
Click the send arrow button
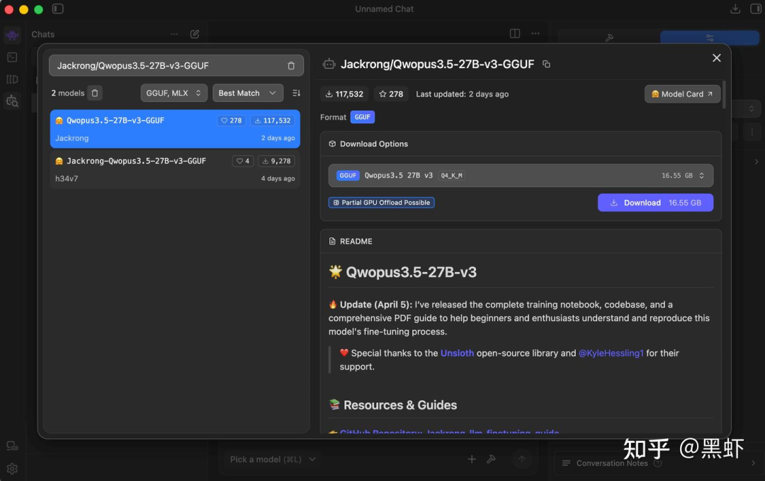[x=521, y=459]
